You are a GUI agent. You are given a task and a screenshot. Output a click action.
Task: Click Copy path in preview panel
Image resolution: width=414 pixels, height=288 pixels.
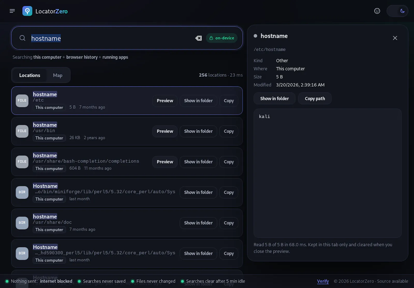pos(315,98)
